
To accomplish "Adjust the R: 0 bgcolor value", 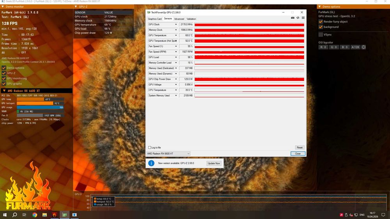I will click(323, 47).
